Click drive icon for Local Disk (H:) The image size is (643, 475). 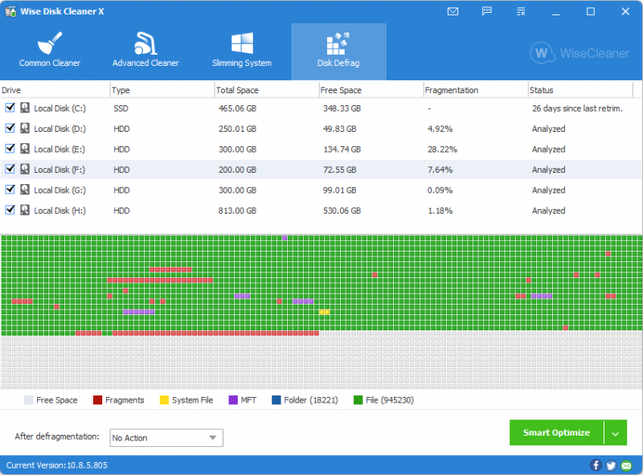point(25,210)
